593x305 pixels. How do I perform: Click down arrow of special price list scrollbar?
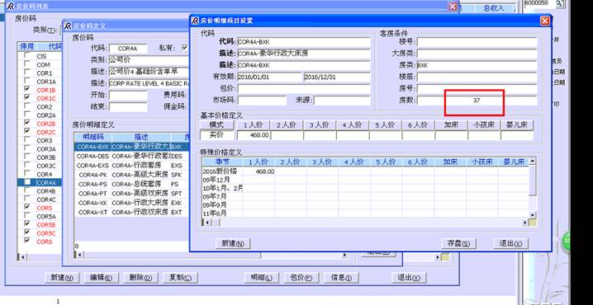click(533, 214)
